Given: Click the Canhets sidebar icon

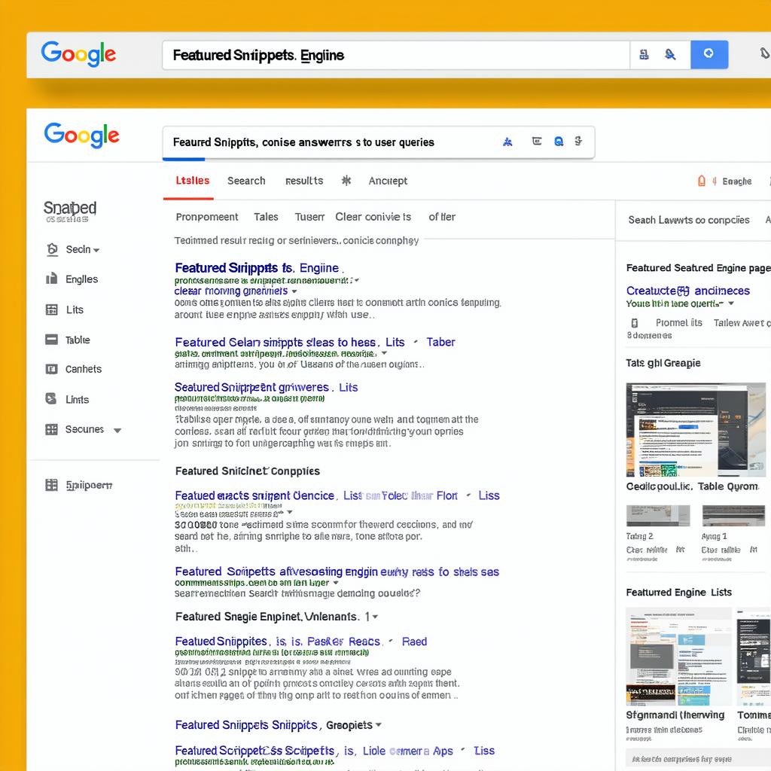Looking at the screenshot, I should (x=52, y=369).
